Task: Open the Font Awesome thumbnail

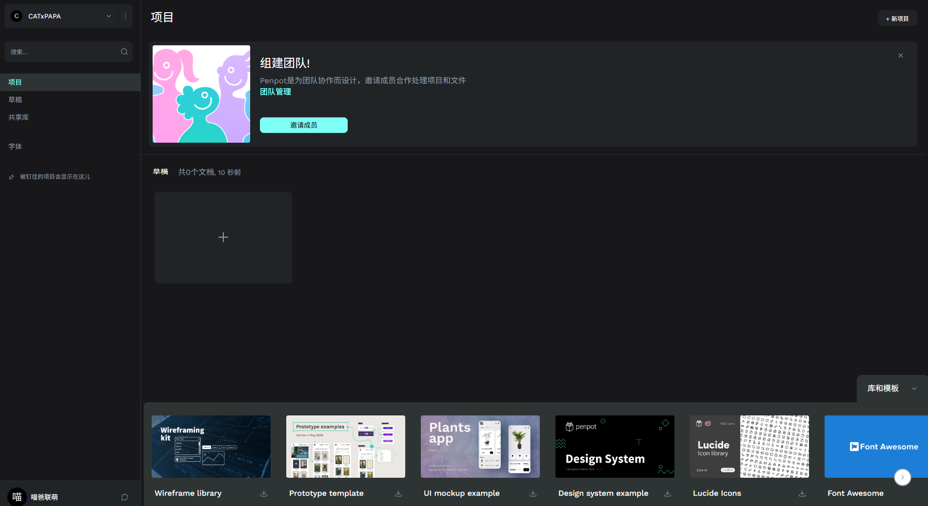Action: coord(876,447)
